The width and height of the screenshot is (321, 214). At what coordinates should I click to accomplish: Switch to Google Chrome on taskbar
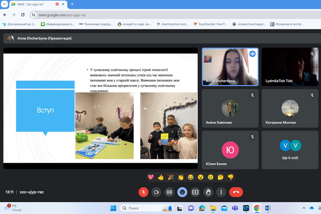coord(257,208)
